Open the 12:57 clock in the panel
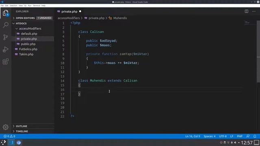Viewport: 260px width, 146px height. point(247,142)
